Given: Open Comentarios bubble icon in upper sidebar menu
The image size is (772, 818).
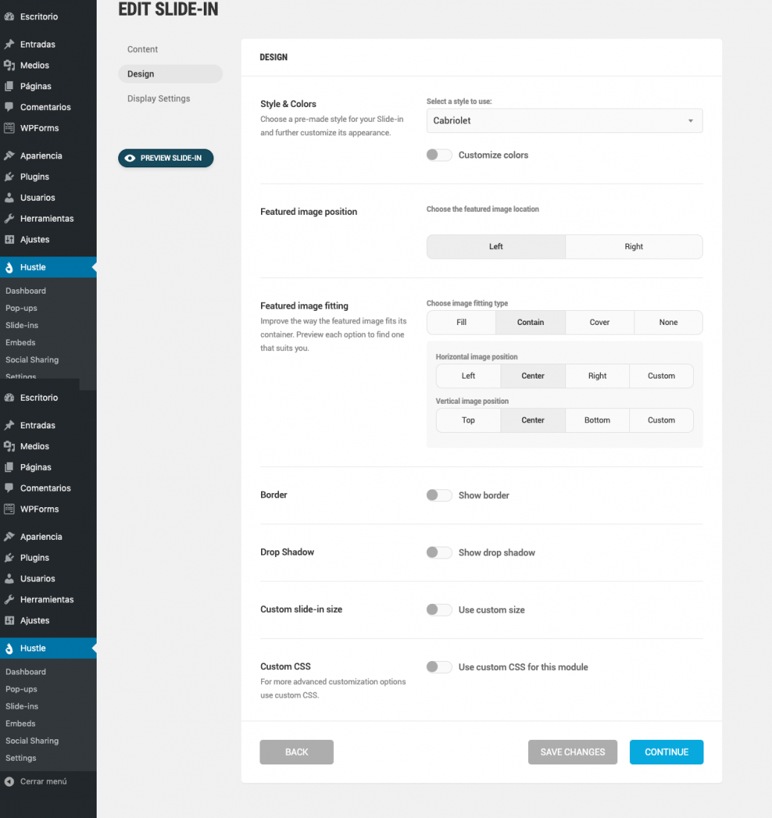Looking at the screenshot, I should pyautogui.click(x=9, y=107).
